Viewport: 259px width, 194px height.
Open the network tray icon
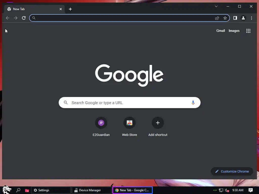point(221,190)
